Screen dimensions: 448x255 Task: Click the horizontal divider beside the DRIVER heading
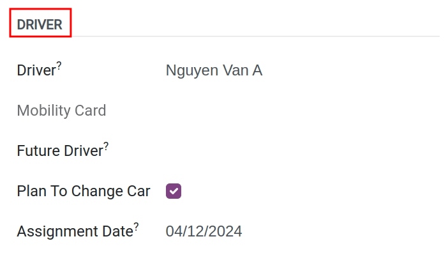[255, 36]
